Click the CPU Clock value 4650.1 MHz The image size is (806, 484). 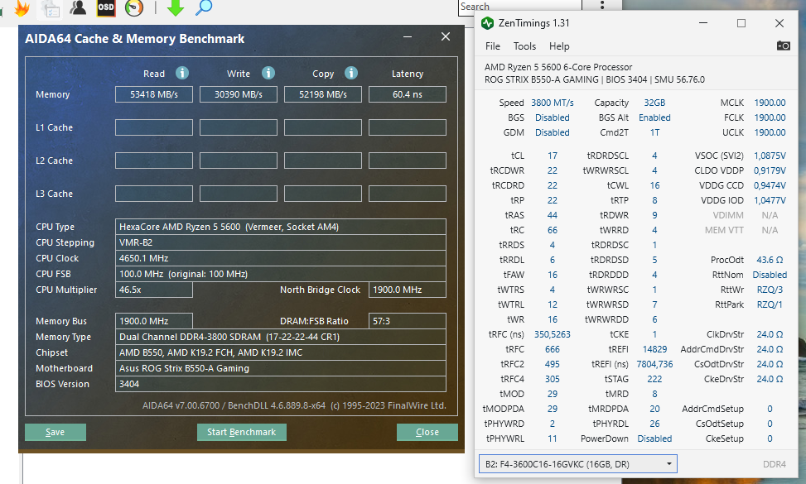pos(281,258)
